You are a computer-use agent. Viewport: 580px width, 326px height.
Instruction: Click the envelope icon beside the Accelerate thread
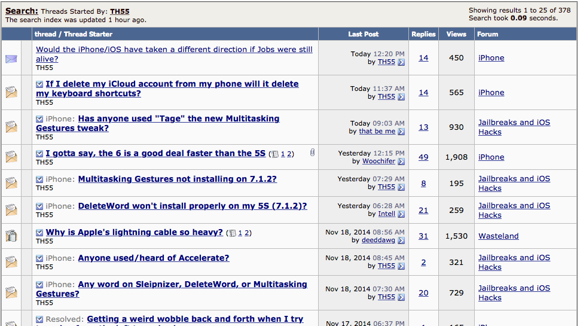click(x=11, y=261)
